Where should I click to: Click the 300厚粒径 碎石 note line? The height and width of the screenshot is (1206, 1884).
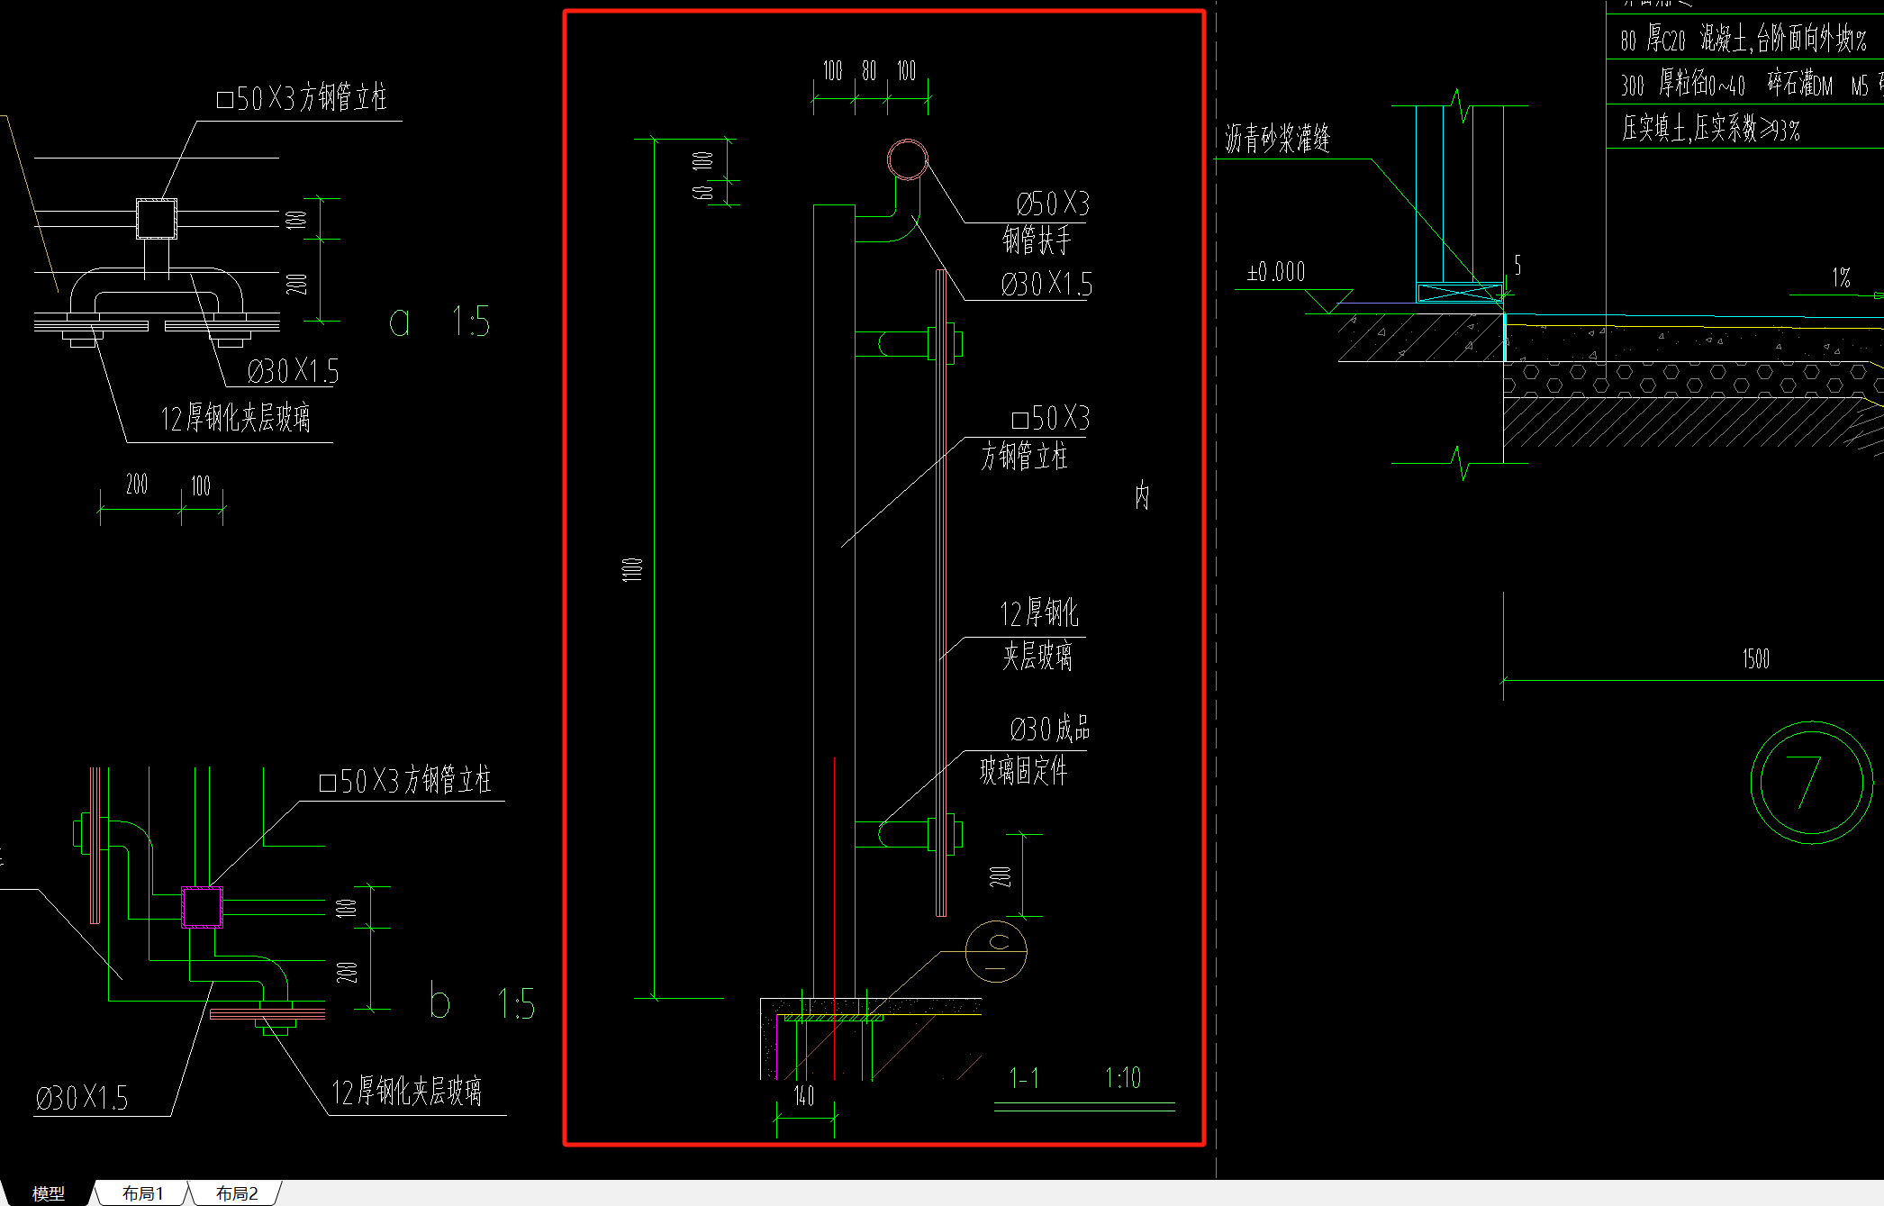1752,85
